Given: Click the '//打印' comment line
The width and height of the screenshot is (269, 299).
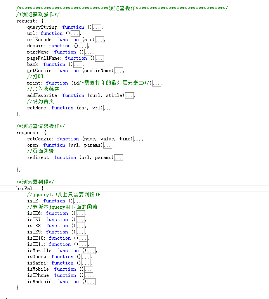Looking at the screenshot, I should click(35, 77).
